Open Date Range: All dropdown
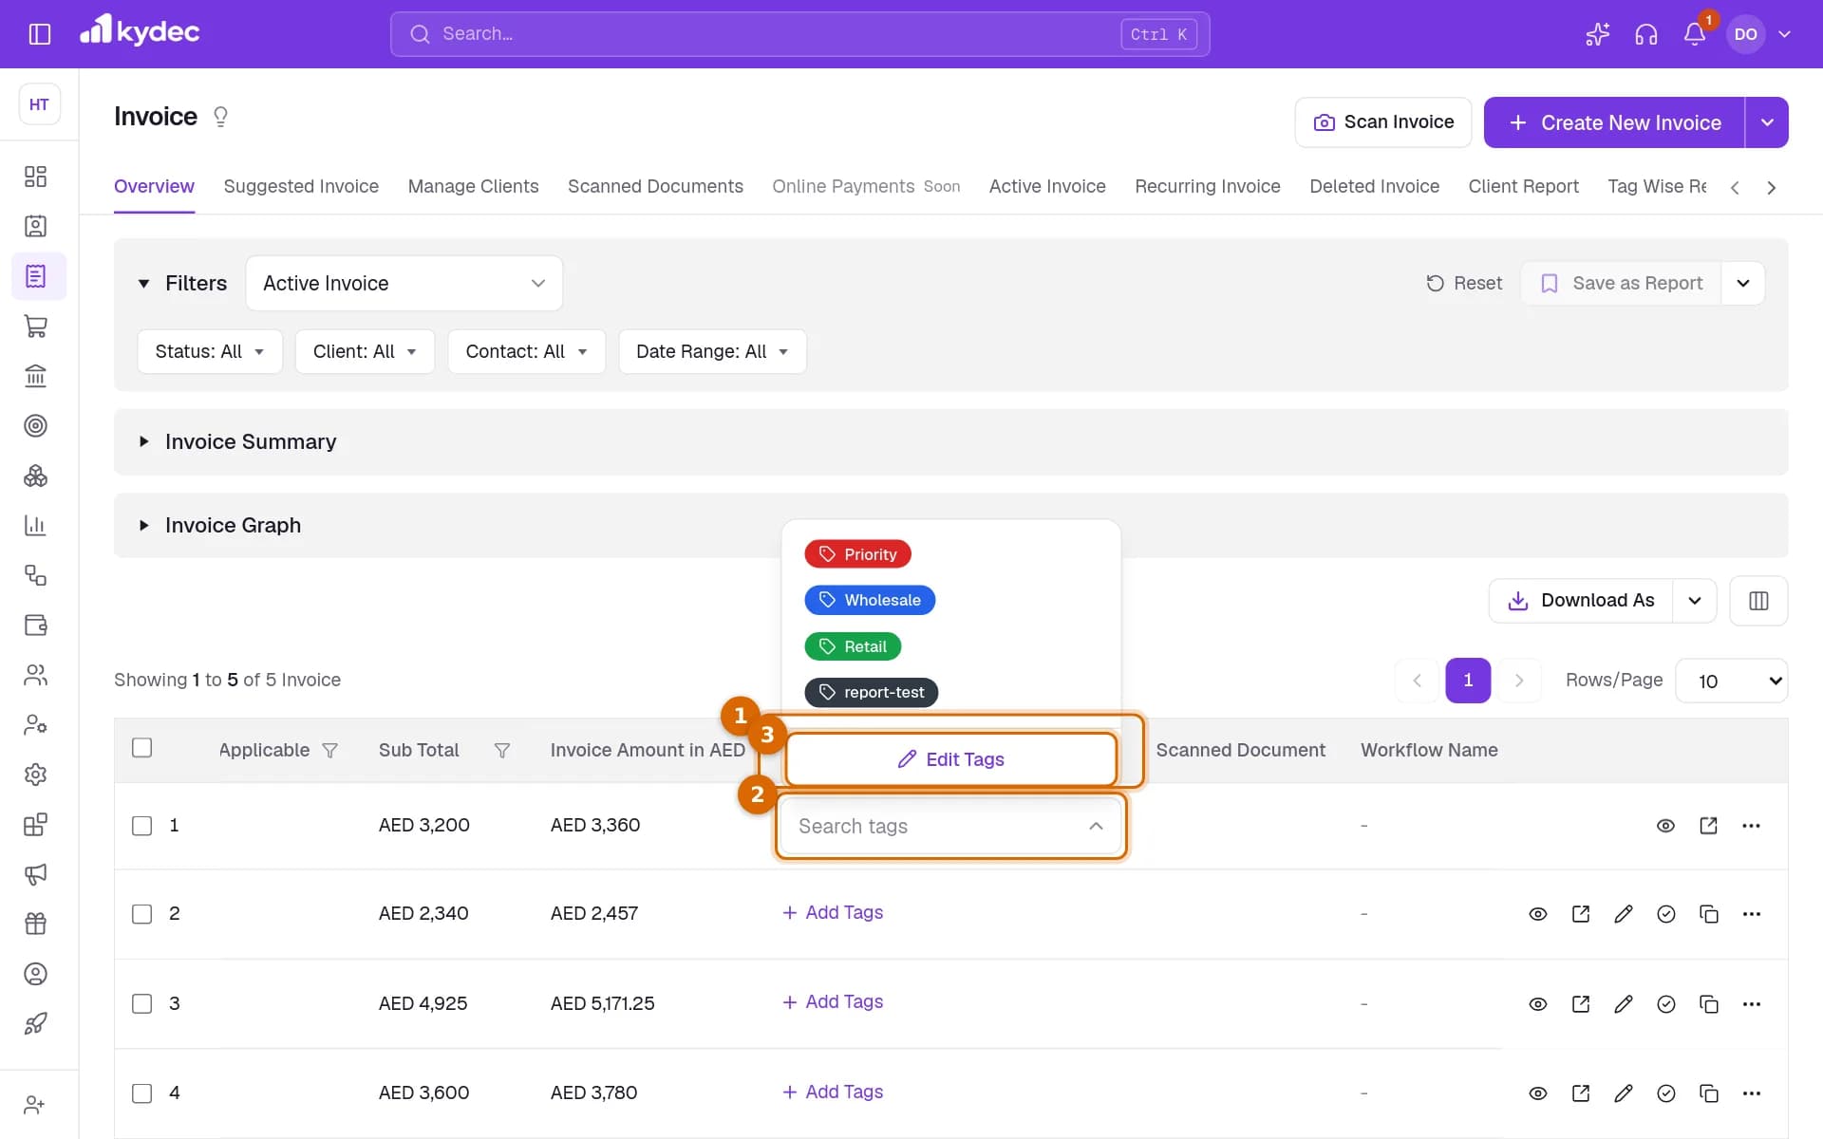The width and height of the screenshot is (1823, 1139). click(712, 351)
